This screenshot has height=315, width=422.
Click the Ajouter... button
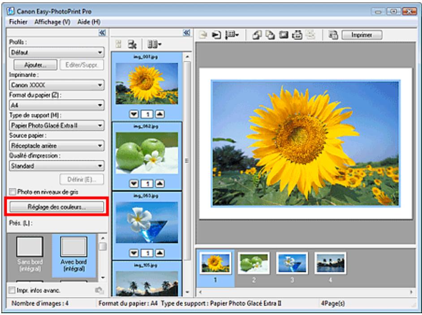click(35, 65)
